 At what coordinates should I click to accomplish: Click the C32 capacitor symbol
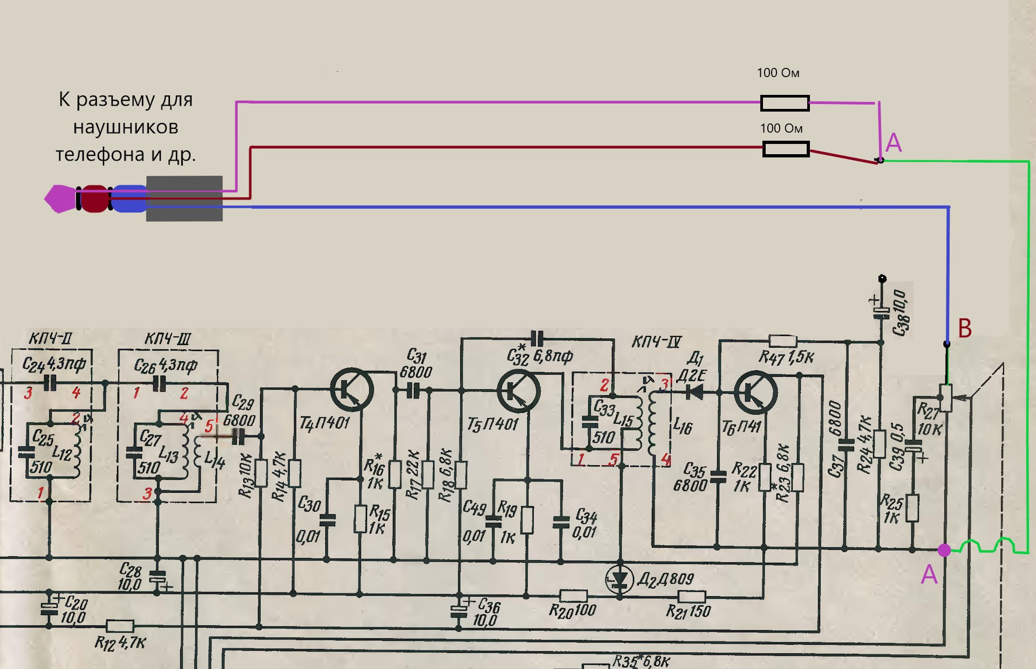(x=537, y=339)
